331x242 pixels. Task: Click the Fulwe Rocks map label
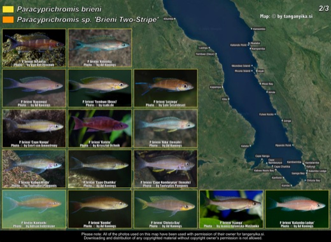(267, 114)
